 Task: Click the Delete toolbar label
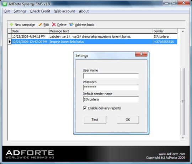[x=62, y=25]
